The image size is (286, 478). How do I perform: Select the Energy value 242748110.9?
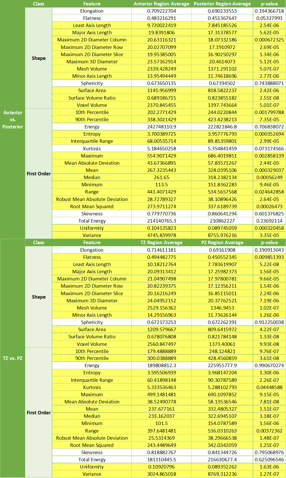click(x=162, y=127)
